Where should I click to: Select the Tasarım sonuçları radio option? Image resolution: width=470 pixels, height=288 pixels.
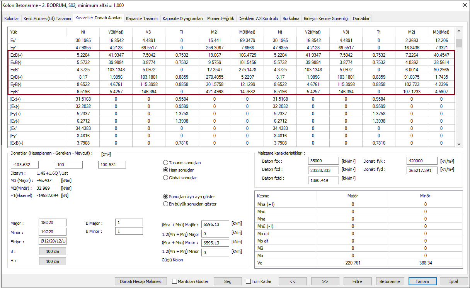pos(166,163)
